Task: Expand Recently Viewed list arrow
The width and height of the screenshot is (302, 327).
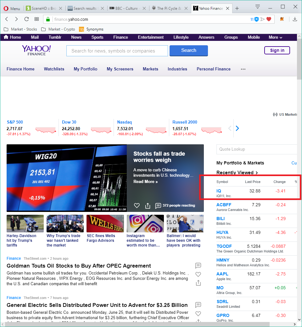Action: tap(257, 173)
